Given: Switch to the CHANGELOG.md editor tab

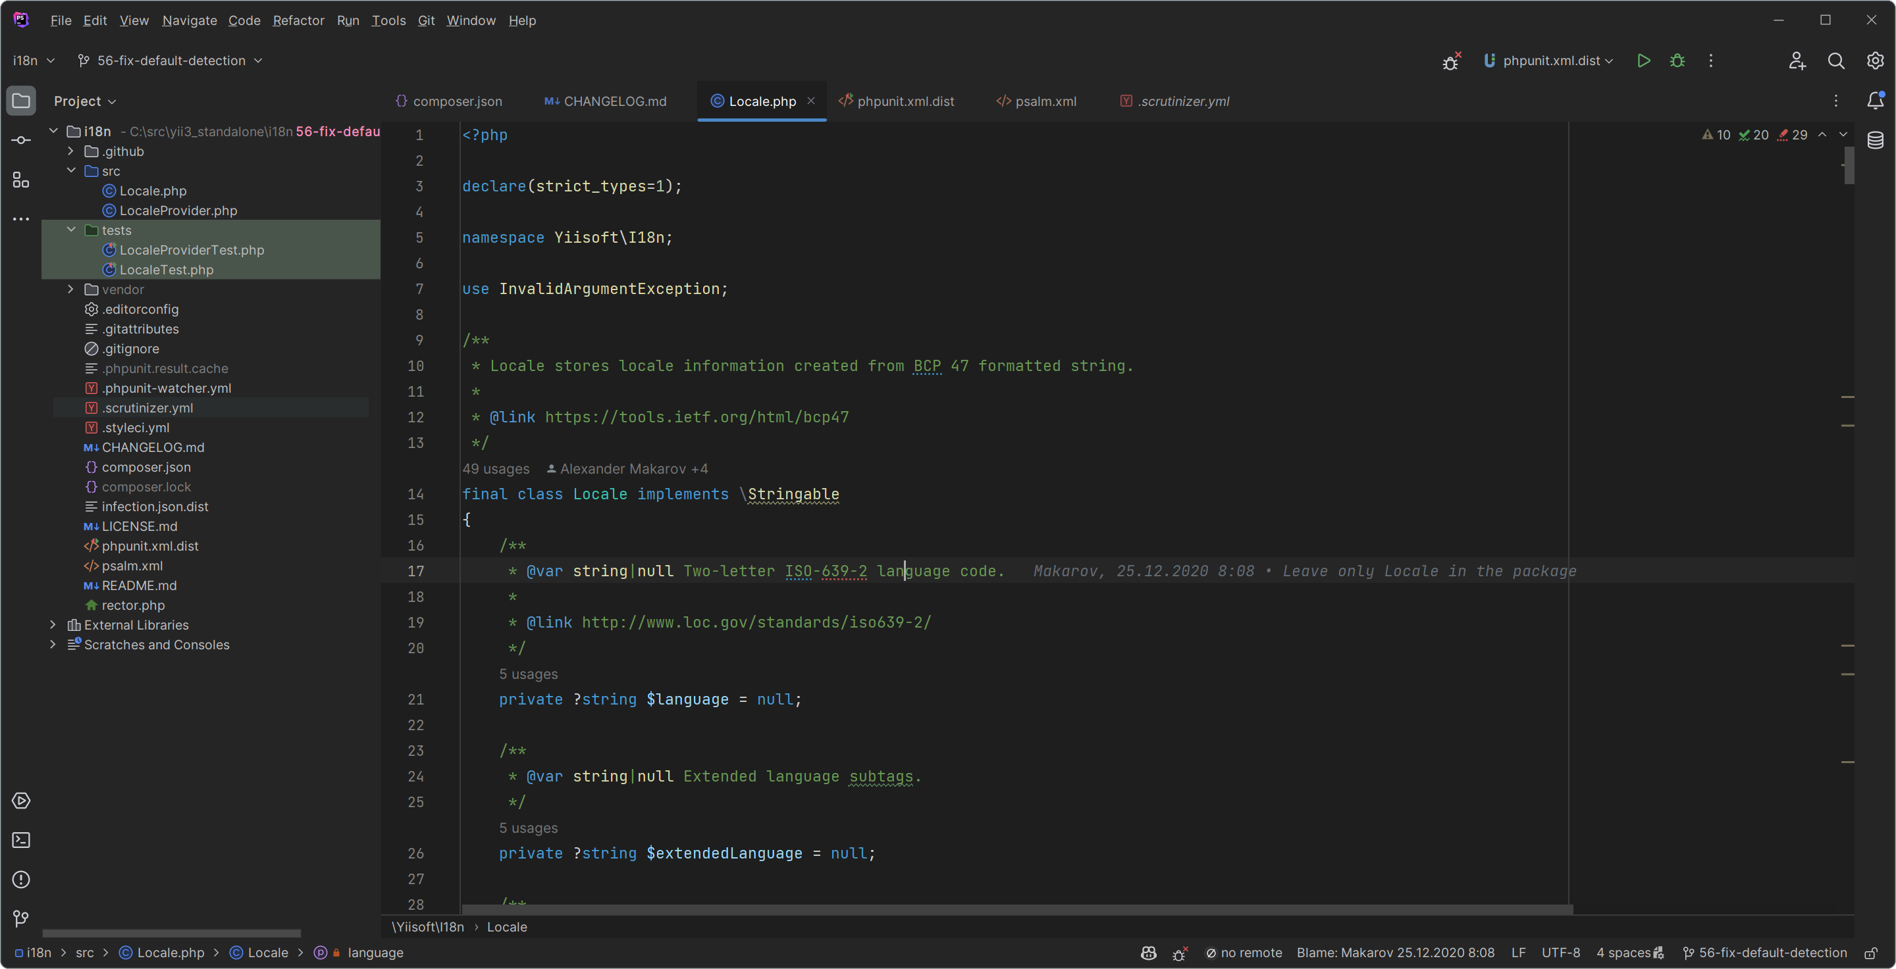Looking at the screenshot, I should [606, 101].
